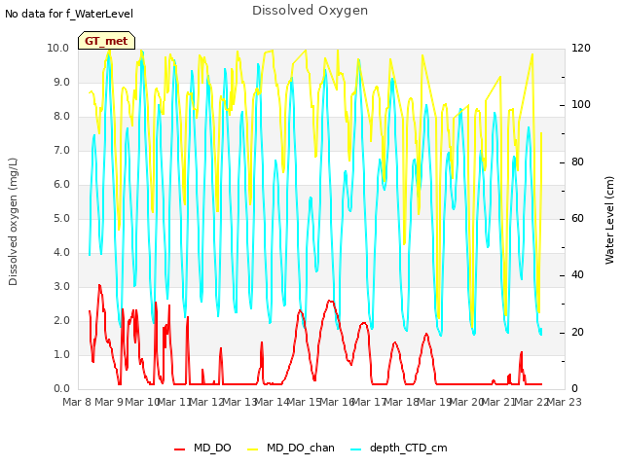The width and height of the screenshot is (623, 467).
Task: Click the 20 right axis value
Action: [x=577, y=332]
